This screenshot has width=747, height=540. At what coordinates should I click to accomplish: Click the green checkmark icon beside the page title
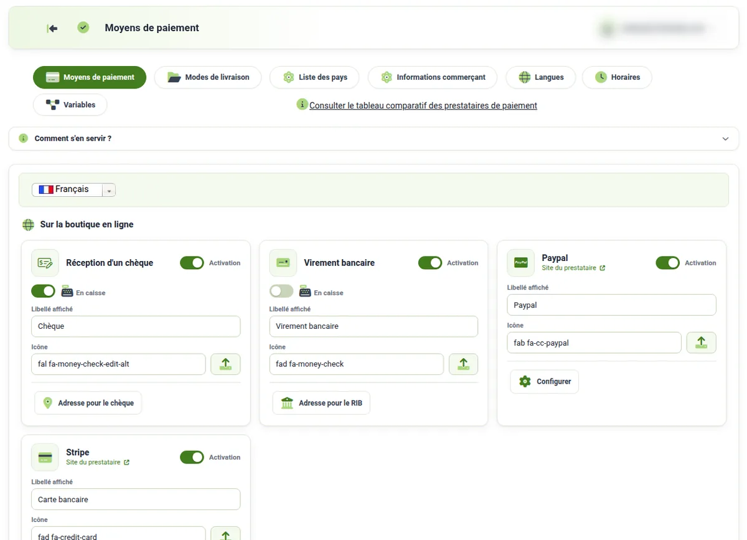pos(83,27)
